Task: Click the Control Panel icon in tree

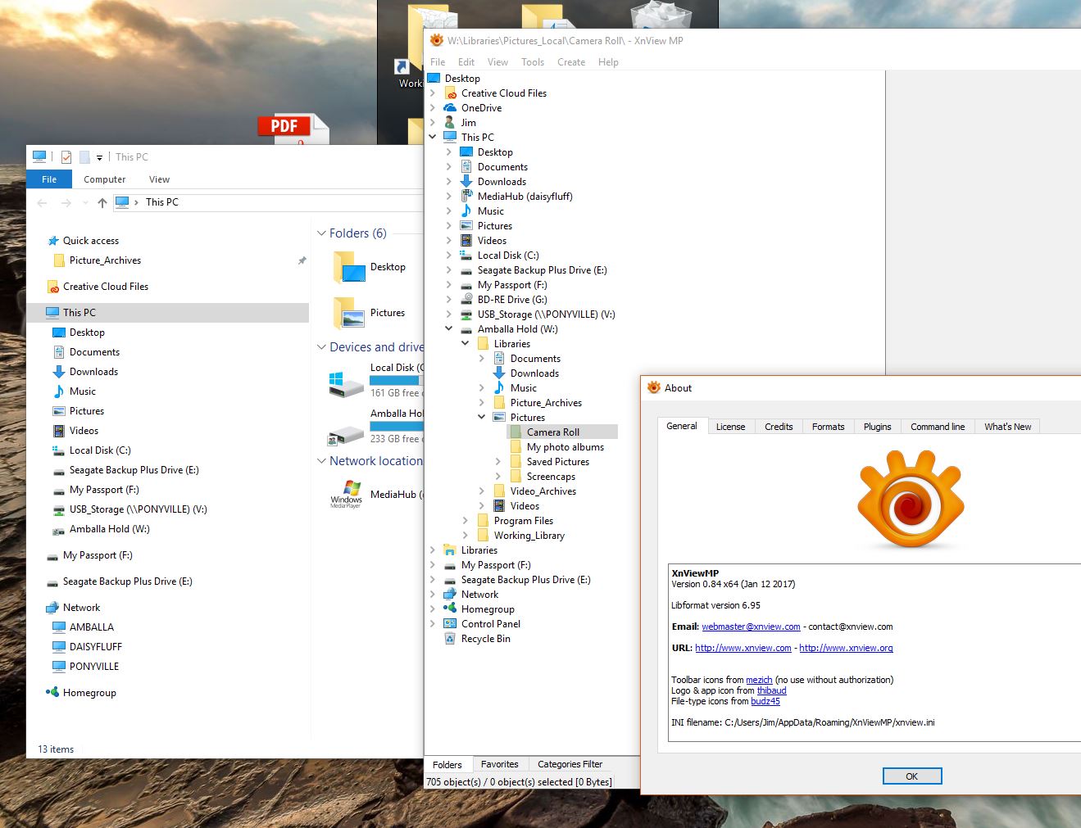Action: click(x=449, y=624)
